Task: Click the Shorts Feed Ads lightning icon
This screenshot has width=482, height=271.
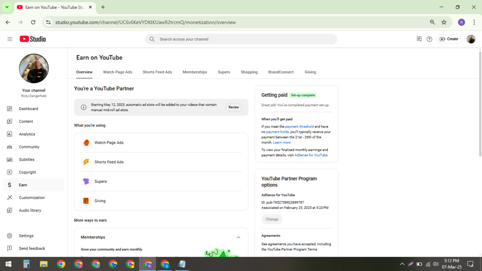Action: 86,162
